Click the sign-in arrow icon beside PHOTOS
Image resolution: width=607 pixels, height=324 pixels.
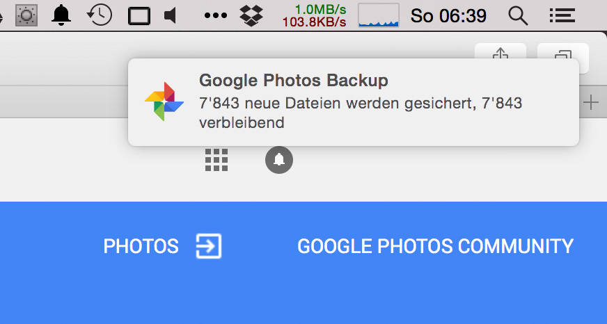tap(209, 246)
